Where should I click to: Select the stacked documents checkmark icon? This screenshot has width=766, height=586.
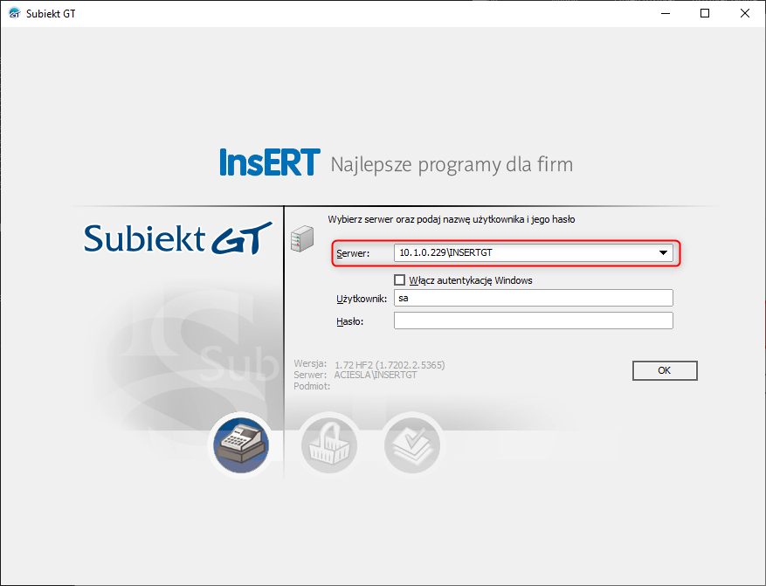[x=412, y=445]
